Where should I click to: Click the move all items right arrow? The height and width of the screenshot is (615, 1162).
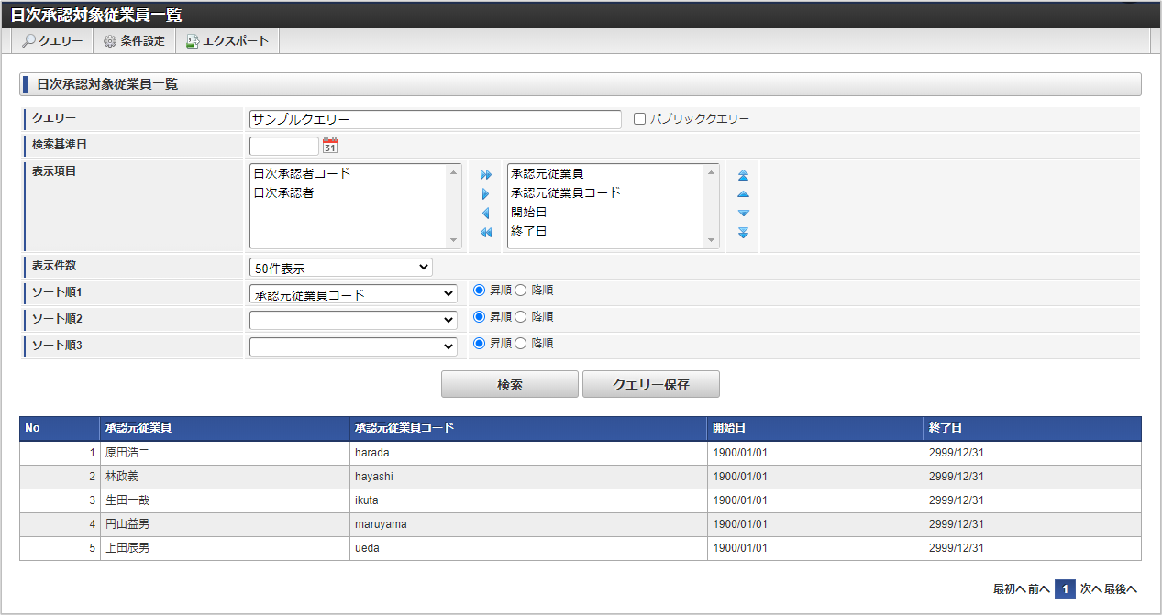486,175
